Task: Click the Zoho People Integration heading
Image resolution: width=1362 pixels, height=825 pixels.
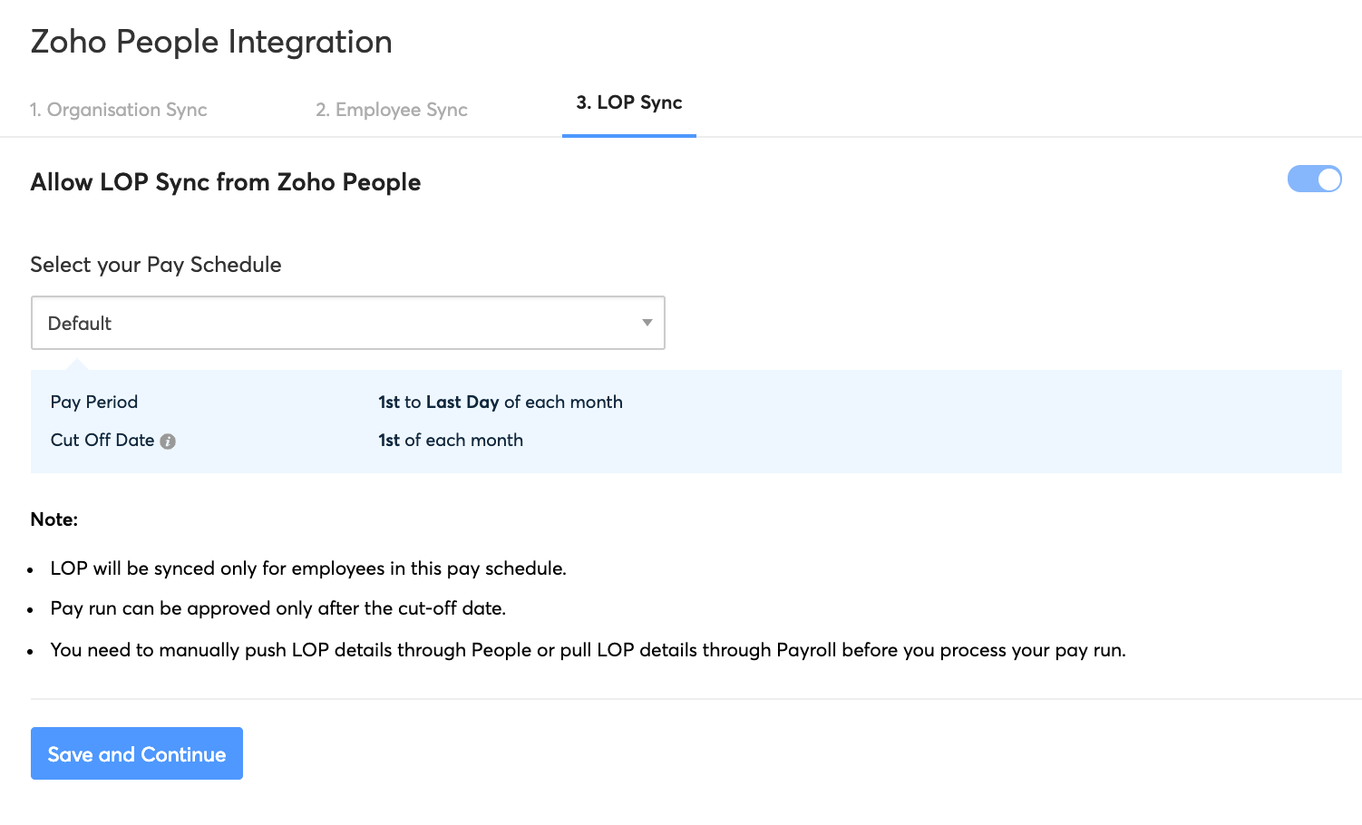Action: coord(211,42)
